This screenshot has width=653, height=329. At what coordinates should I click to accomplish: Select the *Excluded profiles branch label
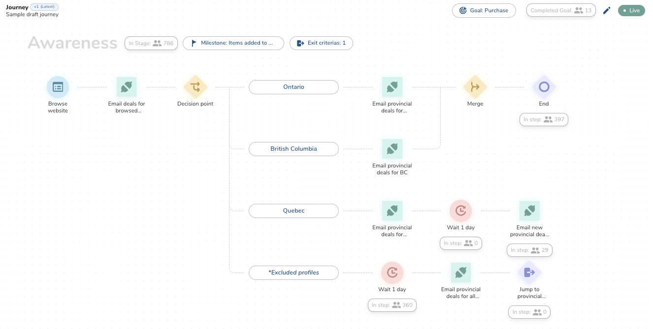(x=294, y=273)
